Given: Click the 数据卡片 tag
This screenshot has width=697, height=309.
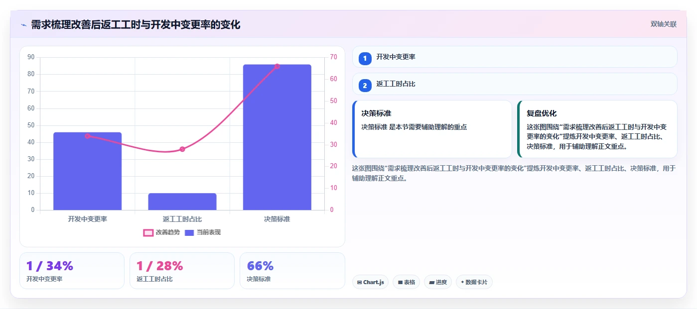Looking at the screenshot, I should pyautogui.click(x=474, y=282).
